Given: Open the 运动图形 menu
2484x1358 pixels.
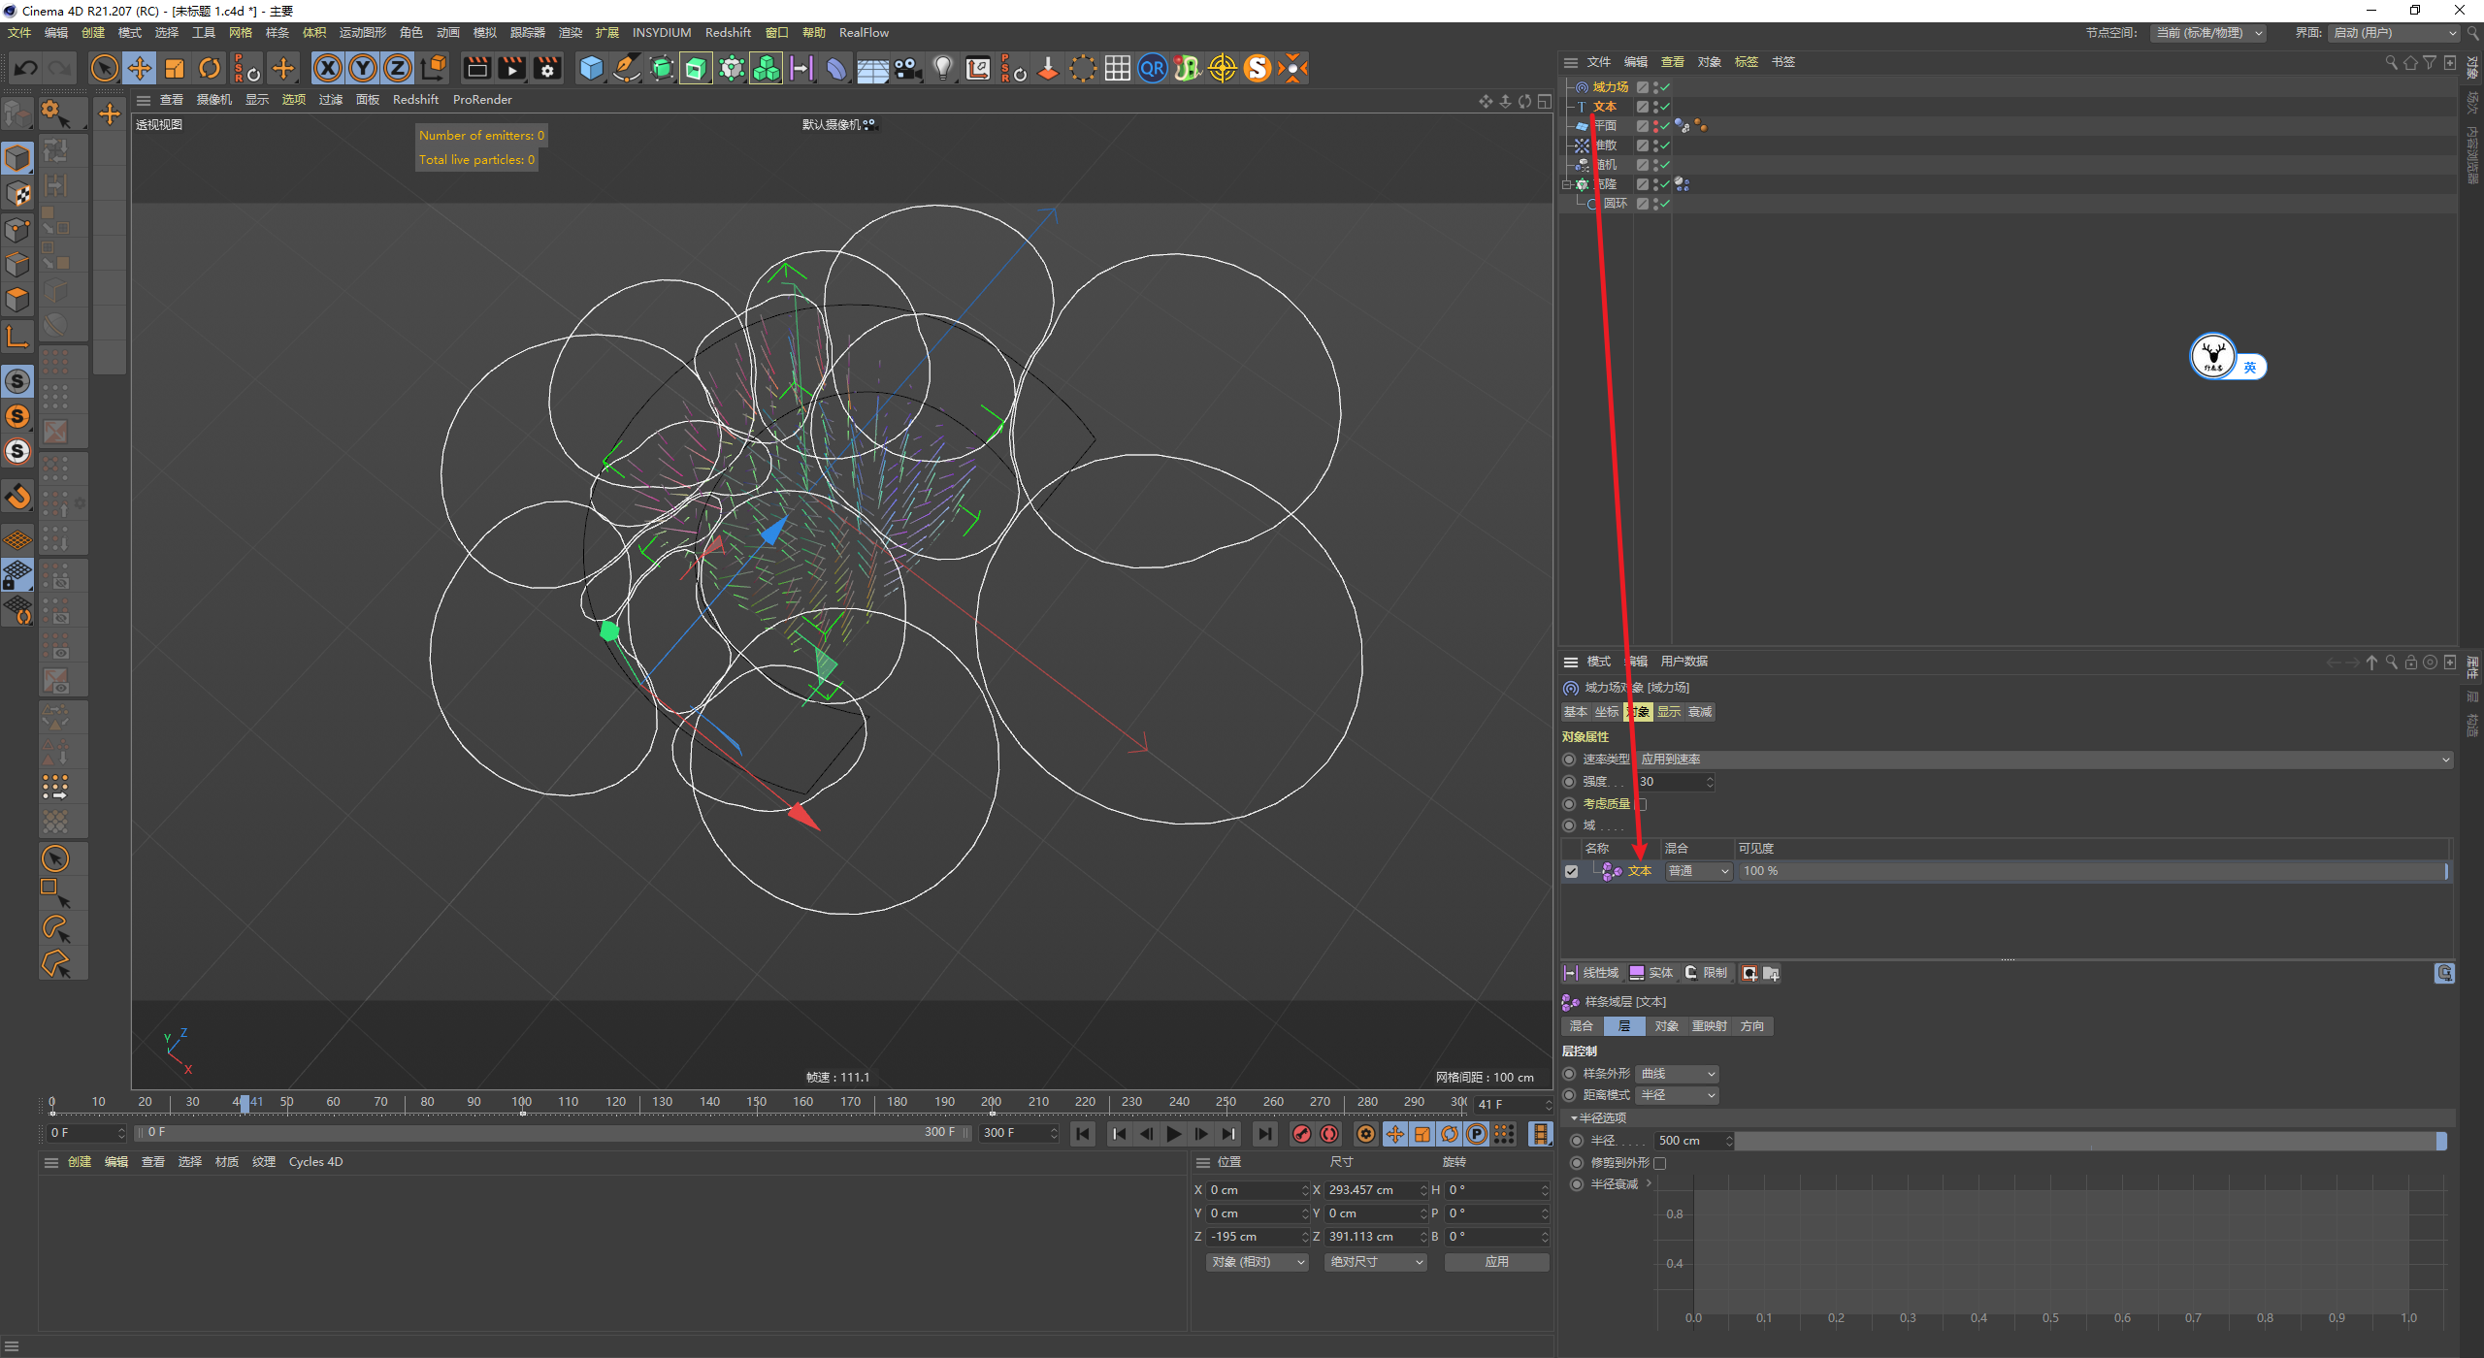Looking at the screenshot, I should point(362,32).
